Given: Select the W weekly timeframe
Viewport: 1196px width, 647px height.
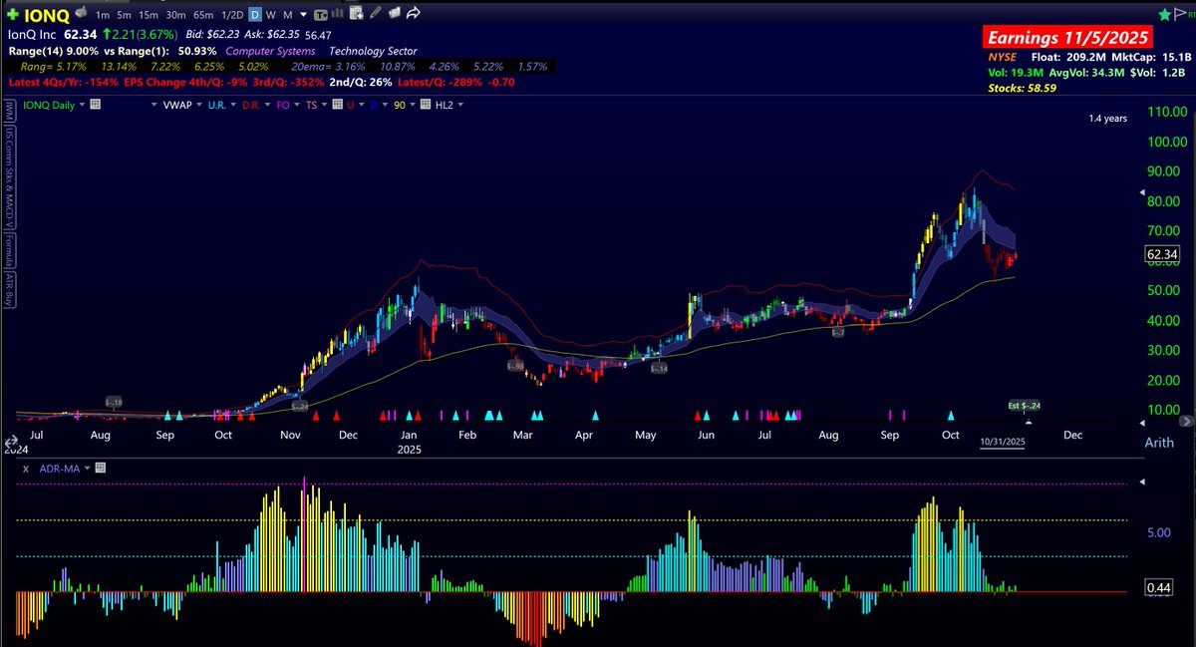Looking at the screenshot, I should tap(270, 15).
